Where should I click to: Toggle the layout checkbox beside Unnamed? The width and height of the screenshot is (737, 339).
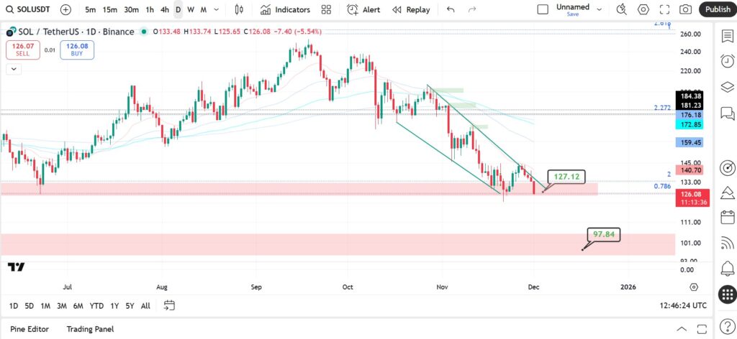543,9
